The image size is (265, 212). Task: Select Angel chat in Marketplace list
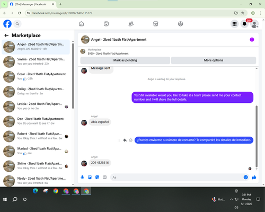[x=36, y=47]
